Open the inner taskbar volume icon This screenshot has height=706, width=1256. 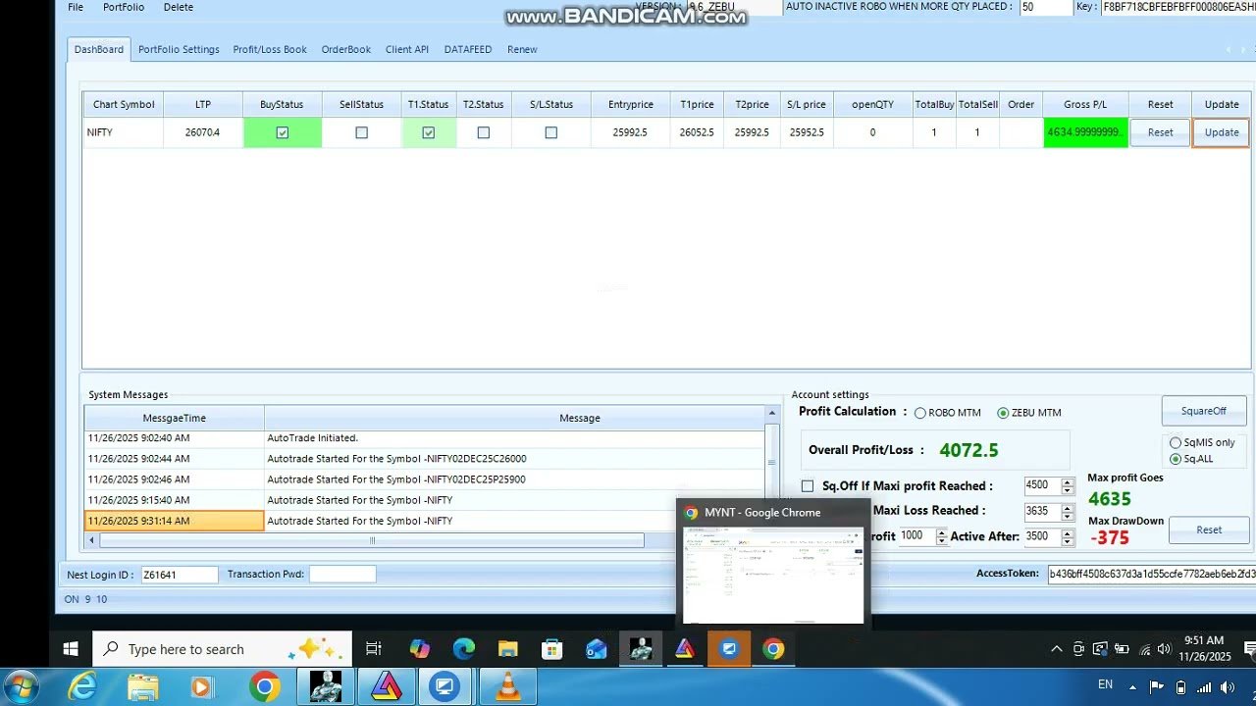point(1165,649)
